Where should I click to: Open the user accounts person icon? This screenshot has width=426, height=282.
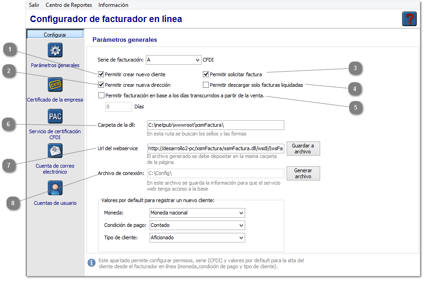coord(55,188)
